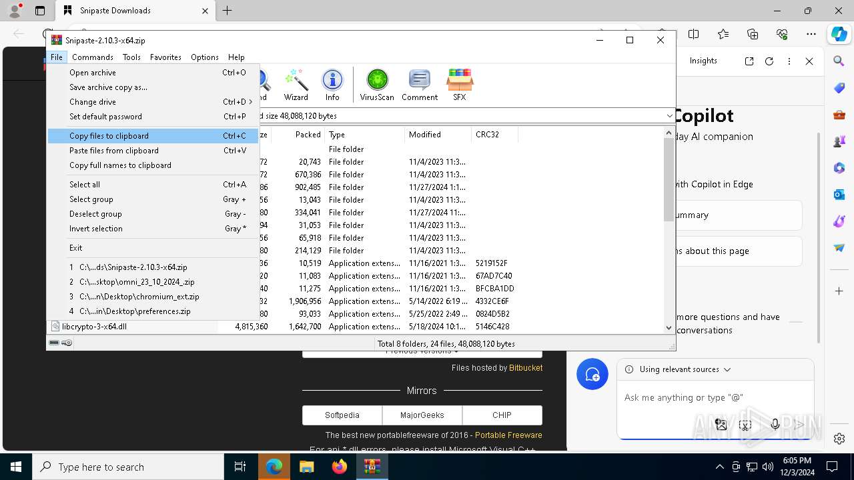
Task: Click the CHIP mirror button
Action: click(x=502, y=415)
